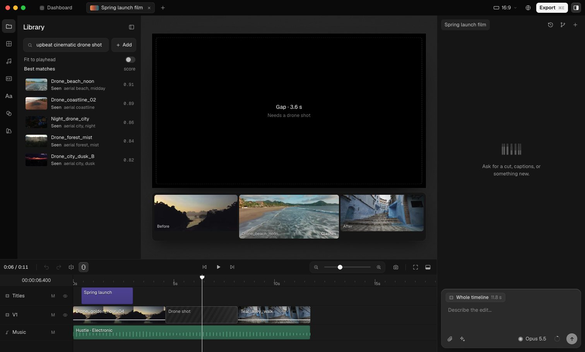Mute the Titles track
This screenshot has width=585, height=352.
tap(53, 296)
